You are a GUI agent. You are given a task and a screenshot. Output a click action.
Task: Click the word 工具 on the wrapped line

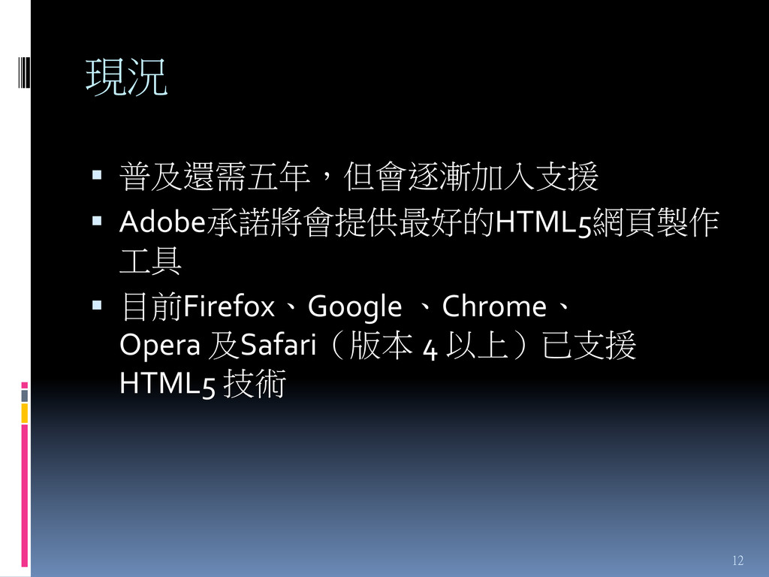150,261
